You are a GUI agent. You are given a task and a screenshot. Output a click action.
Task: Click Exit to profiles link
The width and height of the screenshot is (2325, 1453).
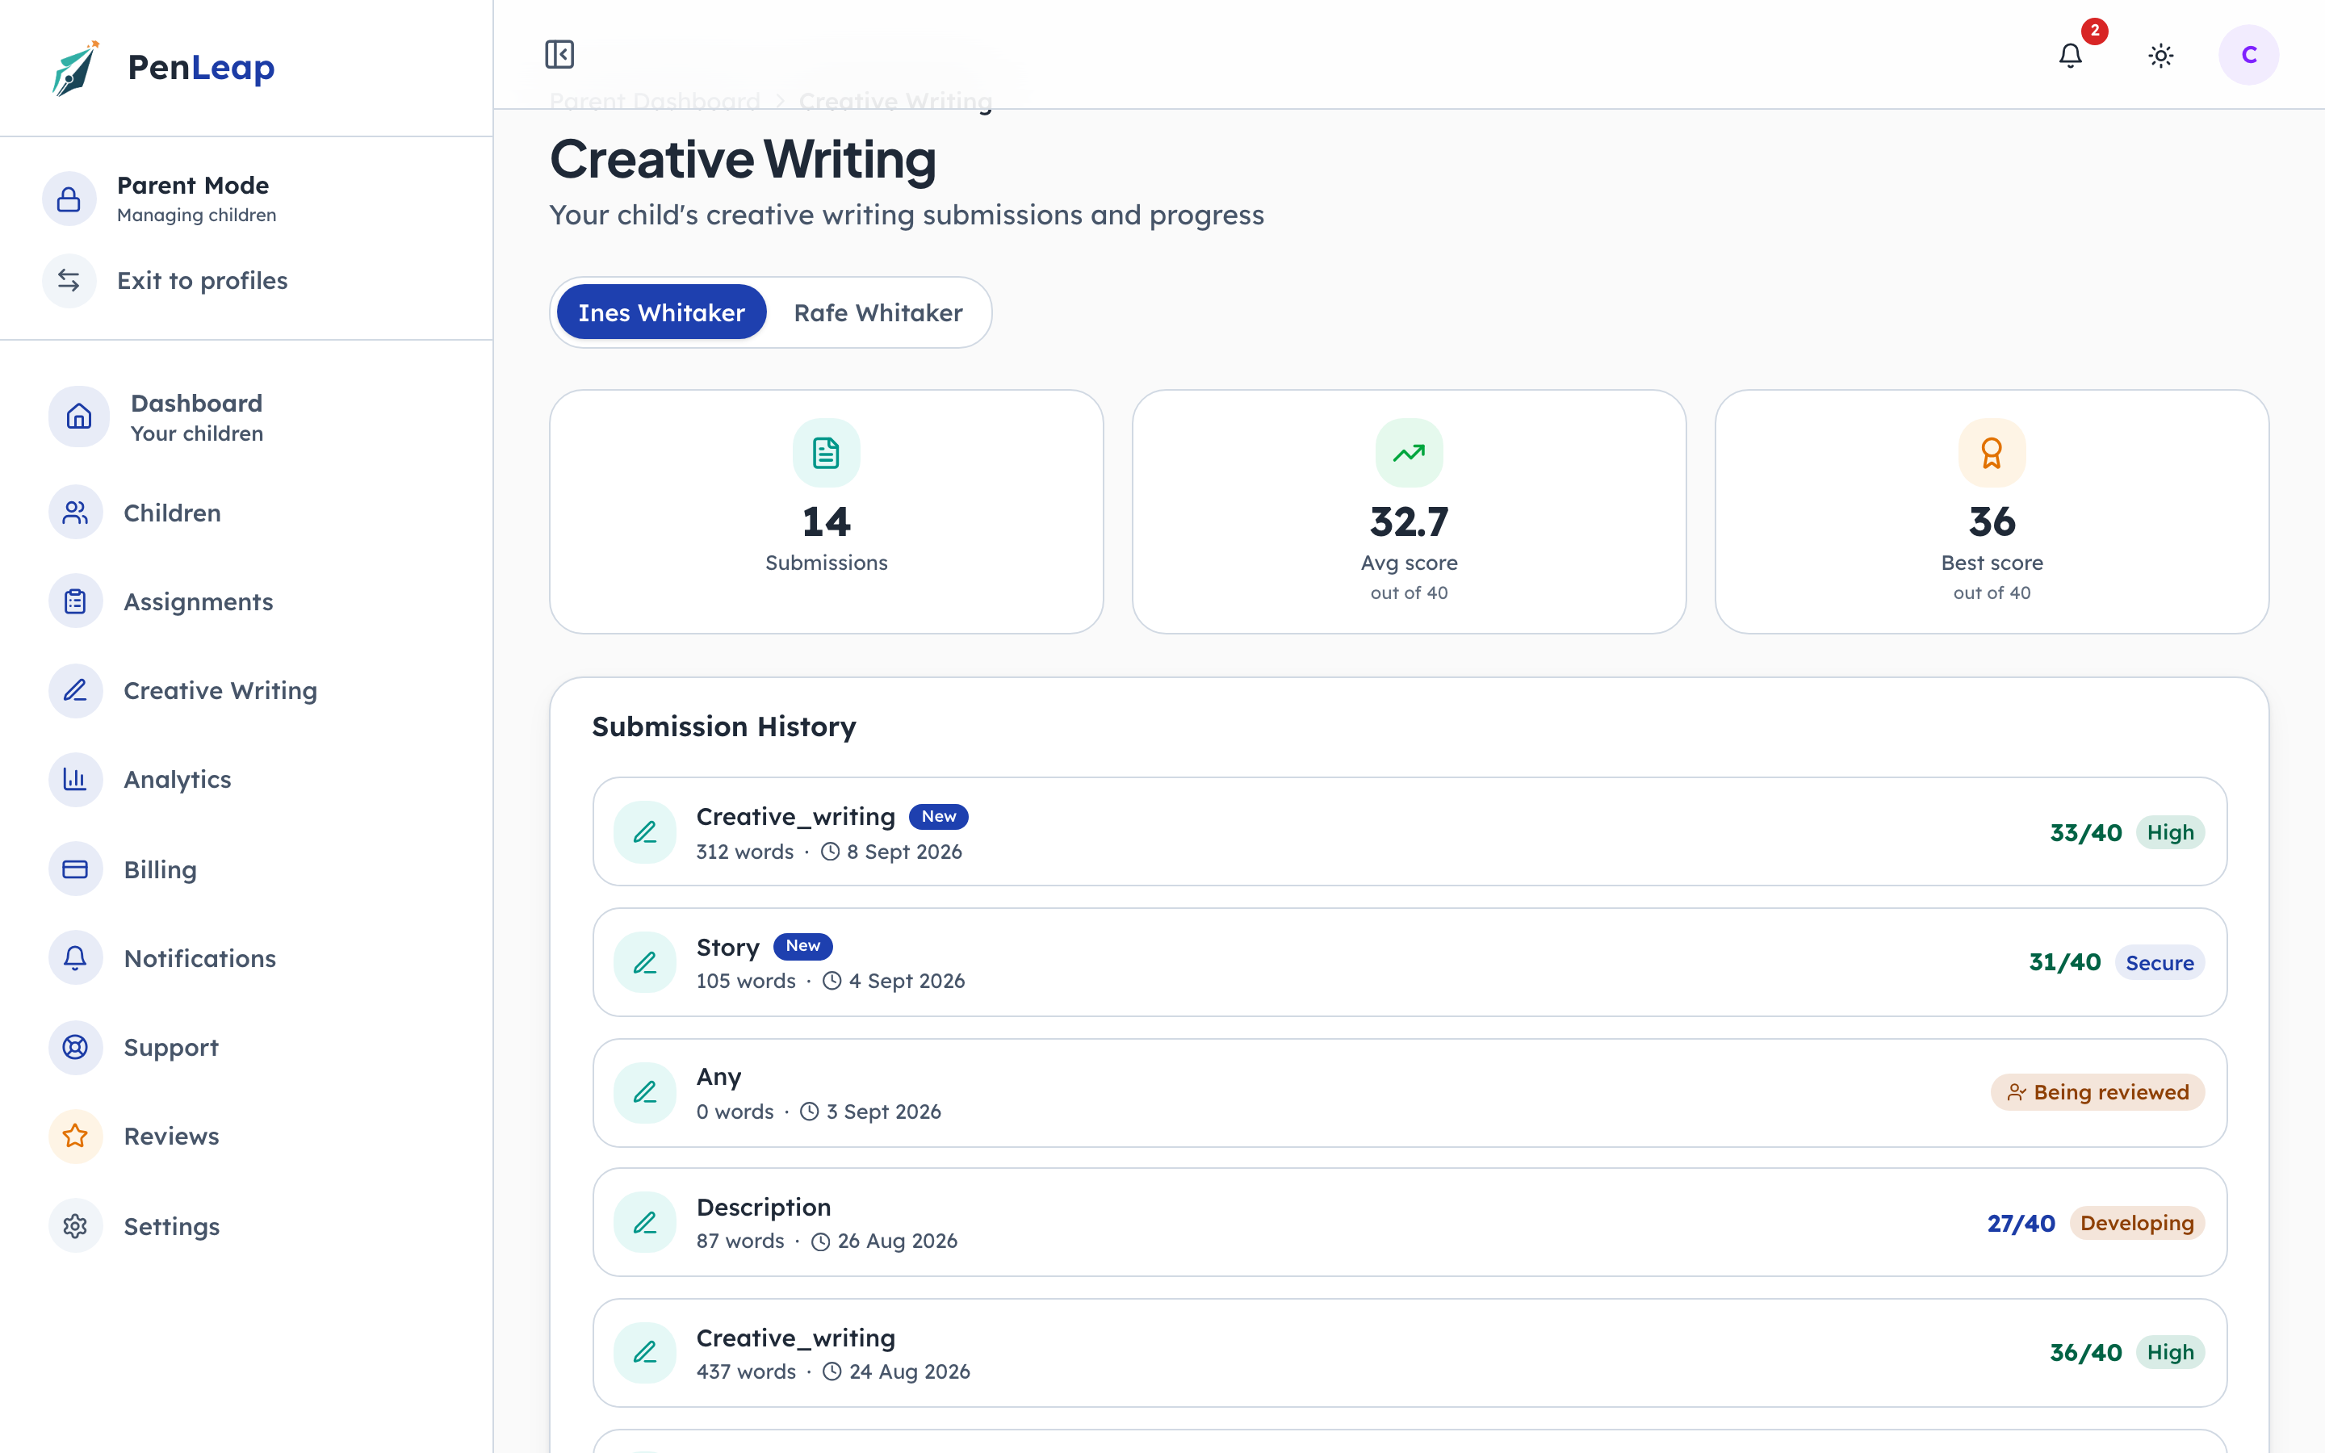[x=202, y=281]
